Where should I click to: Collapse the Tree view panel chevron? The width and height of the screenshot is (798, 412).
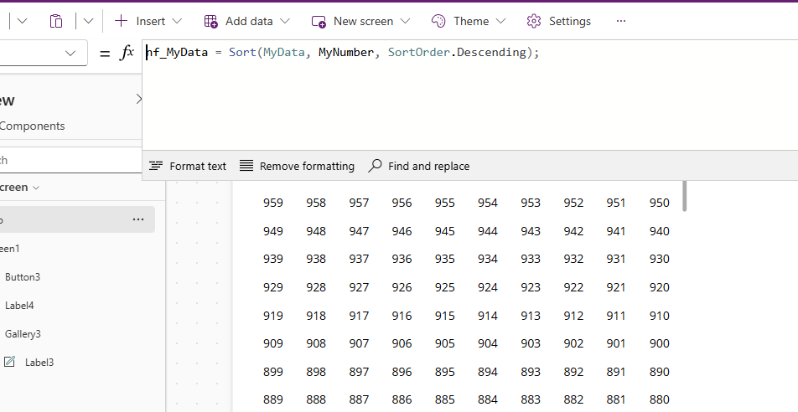139,99
